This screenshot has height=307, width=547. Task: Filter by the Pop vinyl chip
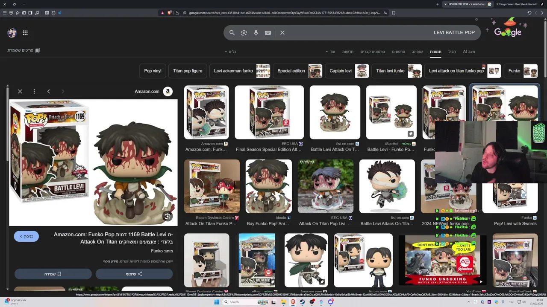click(x=153, y=71)
